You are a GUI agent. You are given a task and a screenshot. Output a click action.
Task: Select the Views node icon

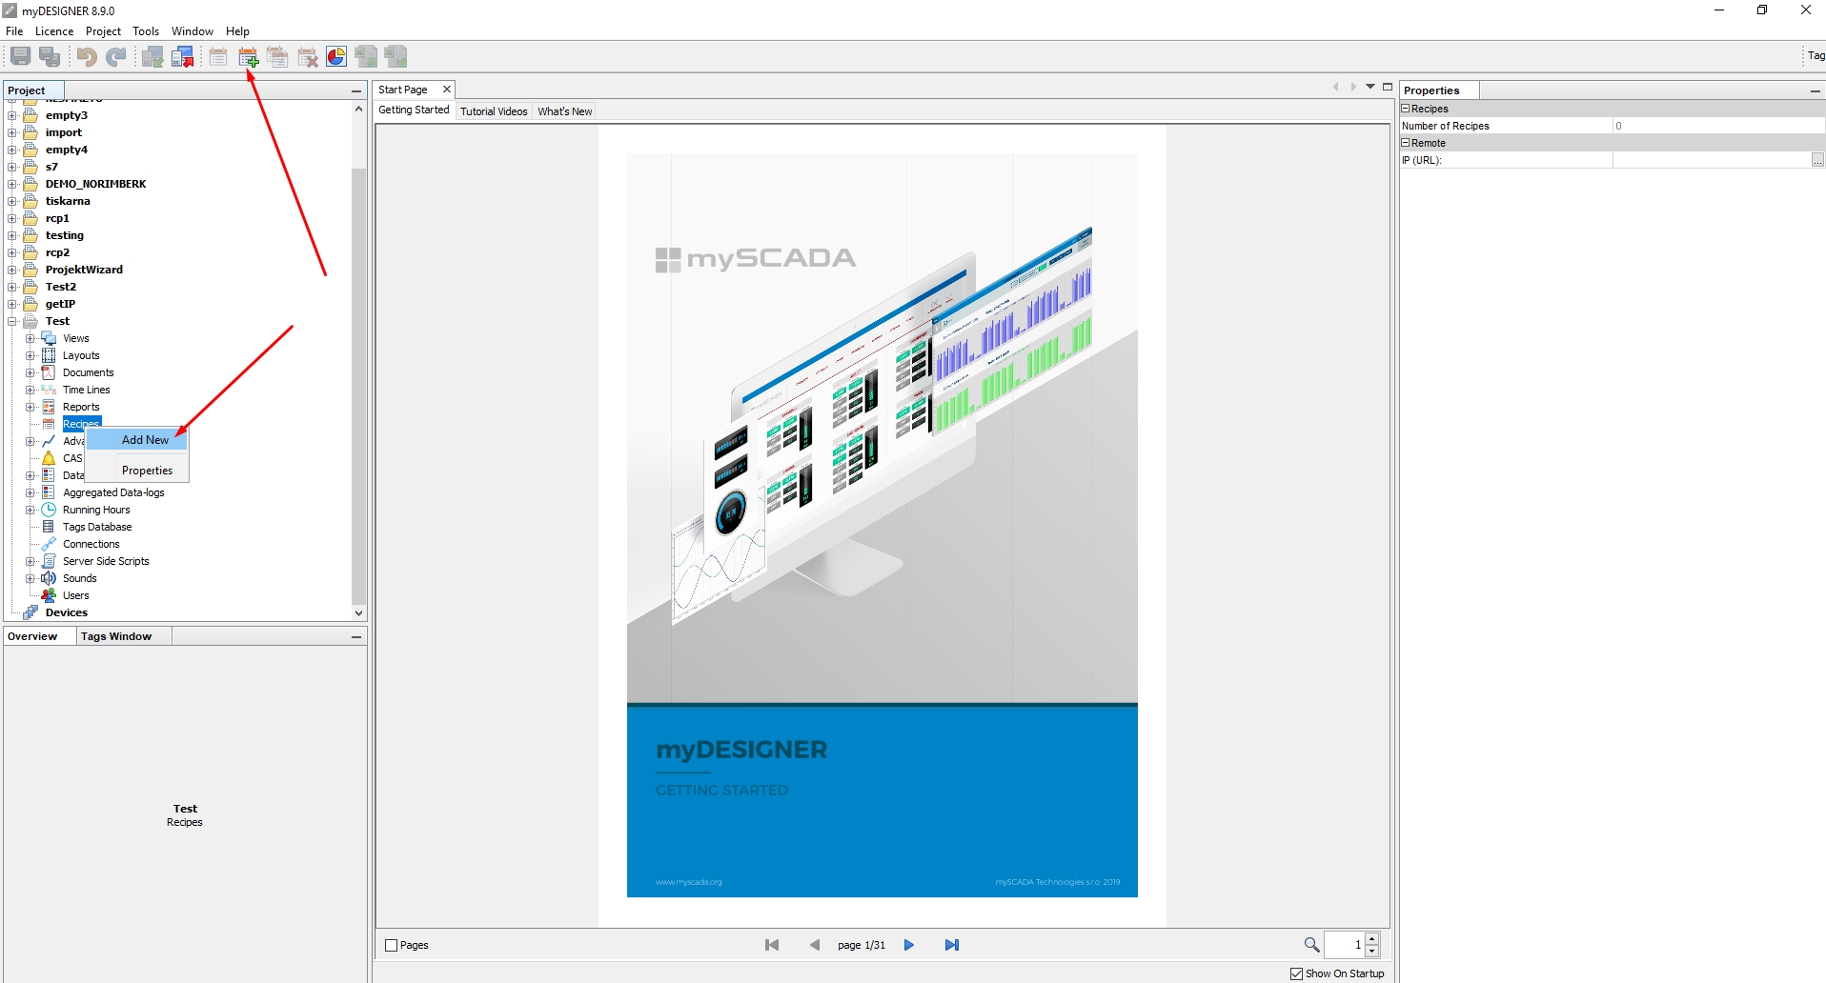49,338
